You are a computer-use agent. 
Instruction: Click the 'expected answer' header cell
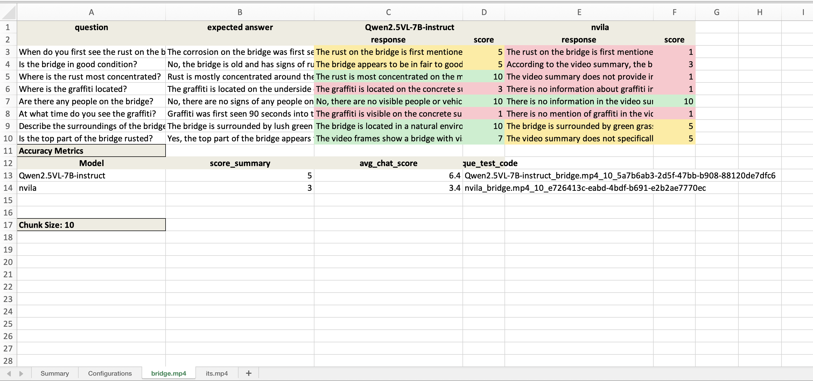click(240, 27)
